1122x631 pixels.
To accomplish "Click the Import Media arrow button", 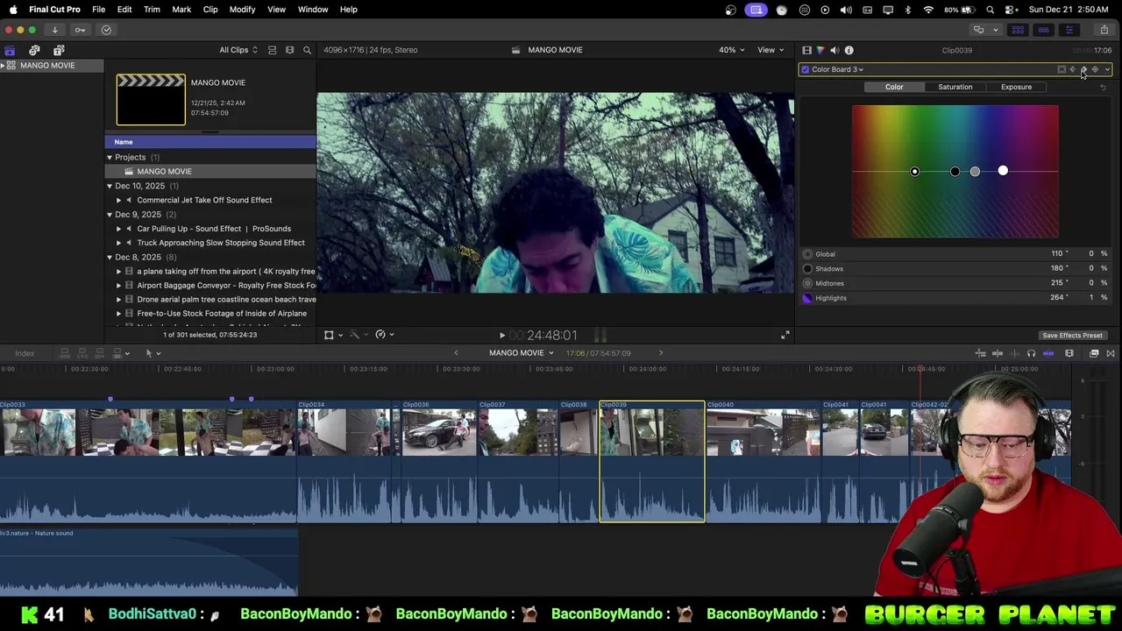I will 54,30.
